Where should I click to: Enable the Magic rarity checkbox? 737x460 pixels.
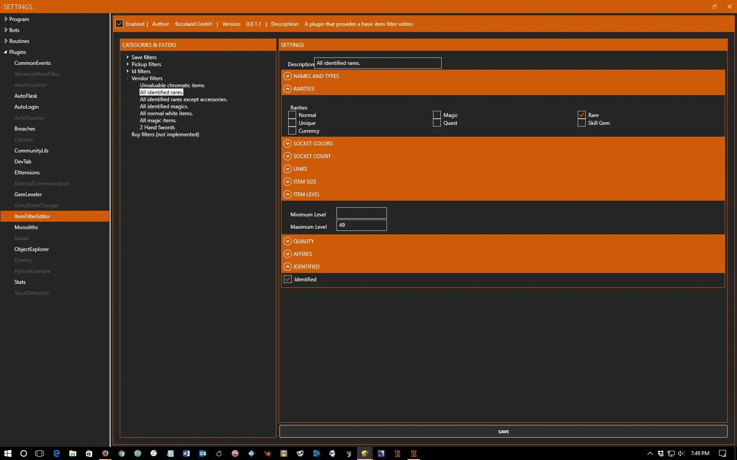(x=437, y=115)
